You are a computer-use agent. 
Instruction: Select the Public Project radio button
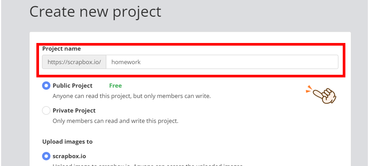point(46,86)
